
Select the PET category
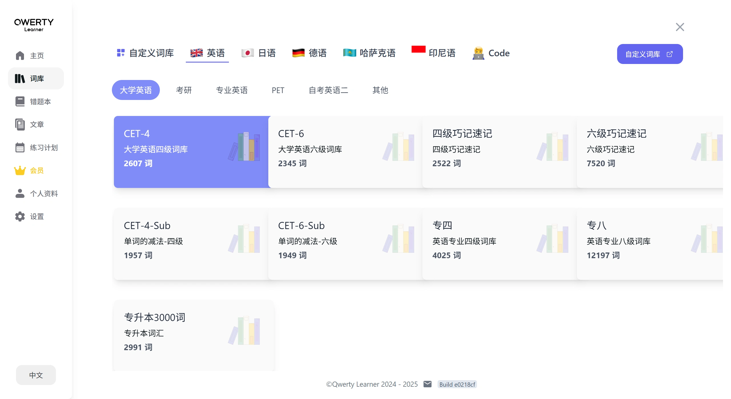click(x=278, y=90)
